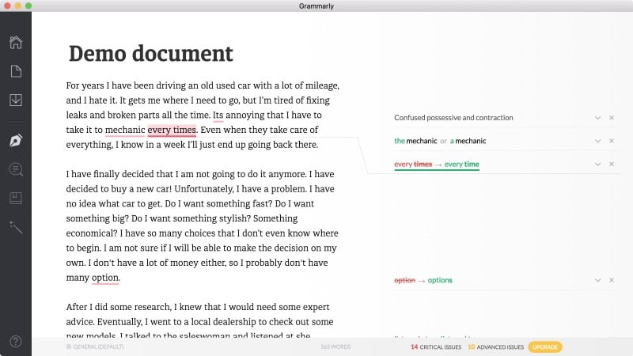633x356 pixels.
Task: Click the Upgrade button
Action: point(545,347)
